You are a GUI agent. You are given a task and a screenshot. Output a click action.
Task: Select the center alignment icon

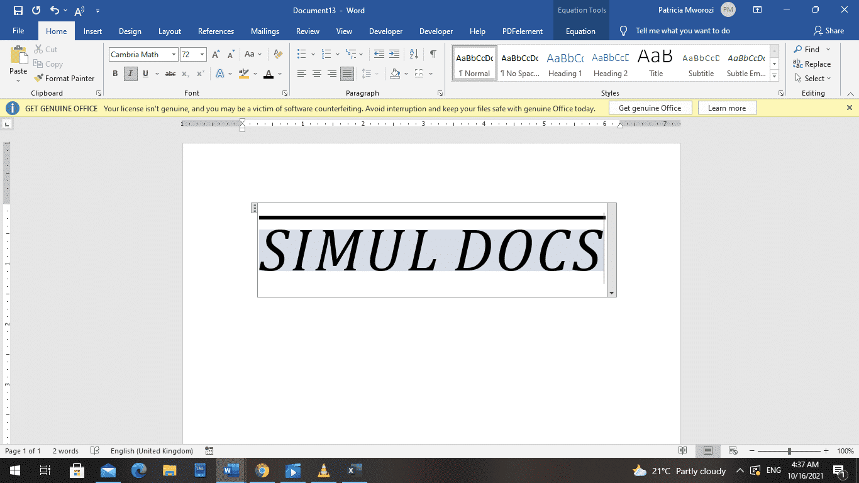[318, 74]
